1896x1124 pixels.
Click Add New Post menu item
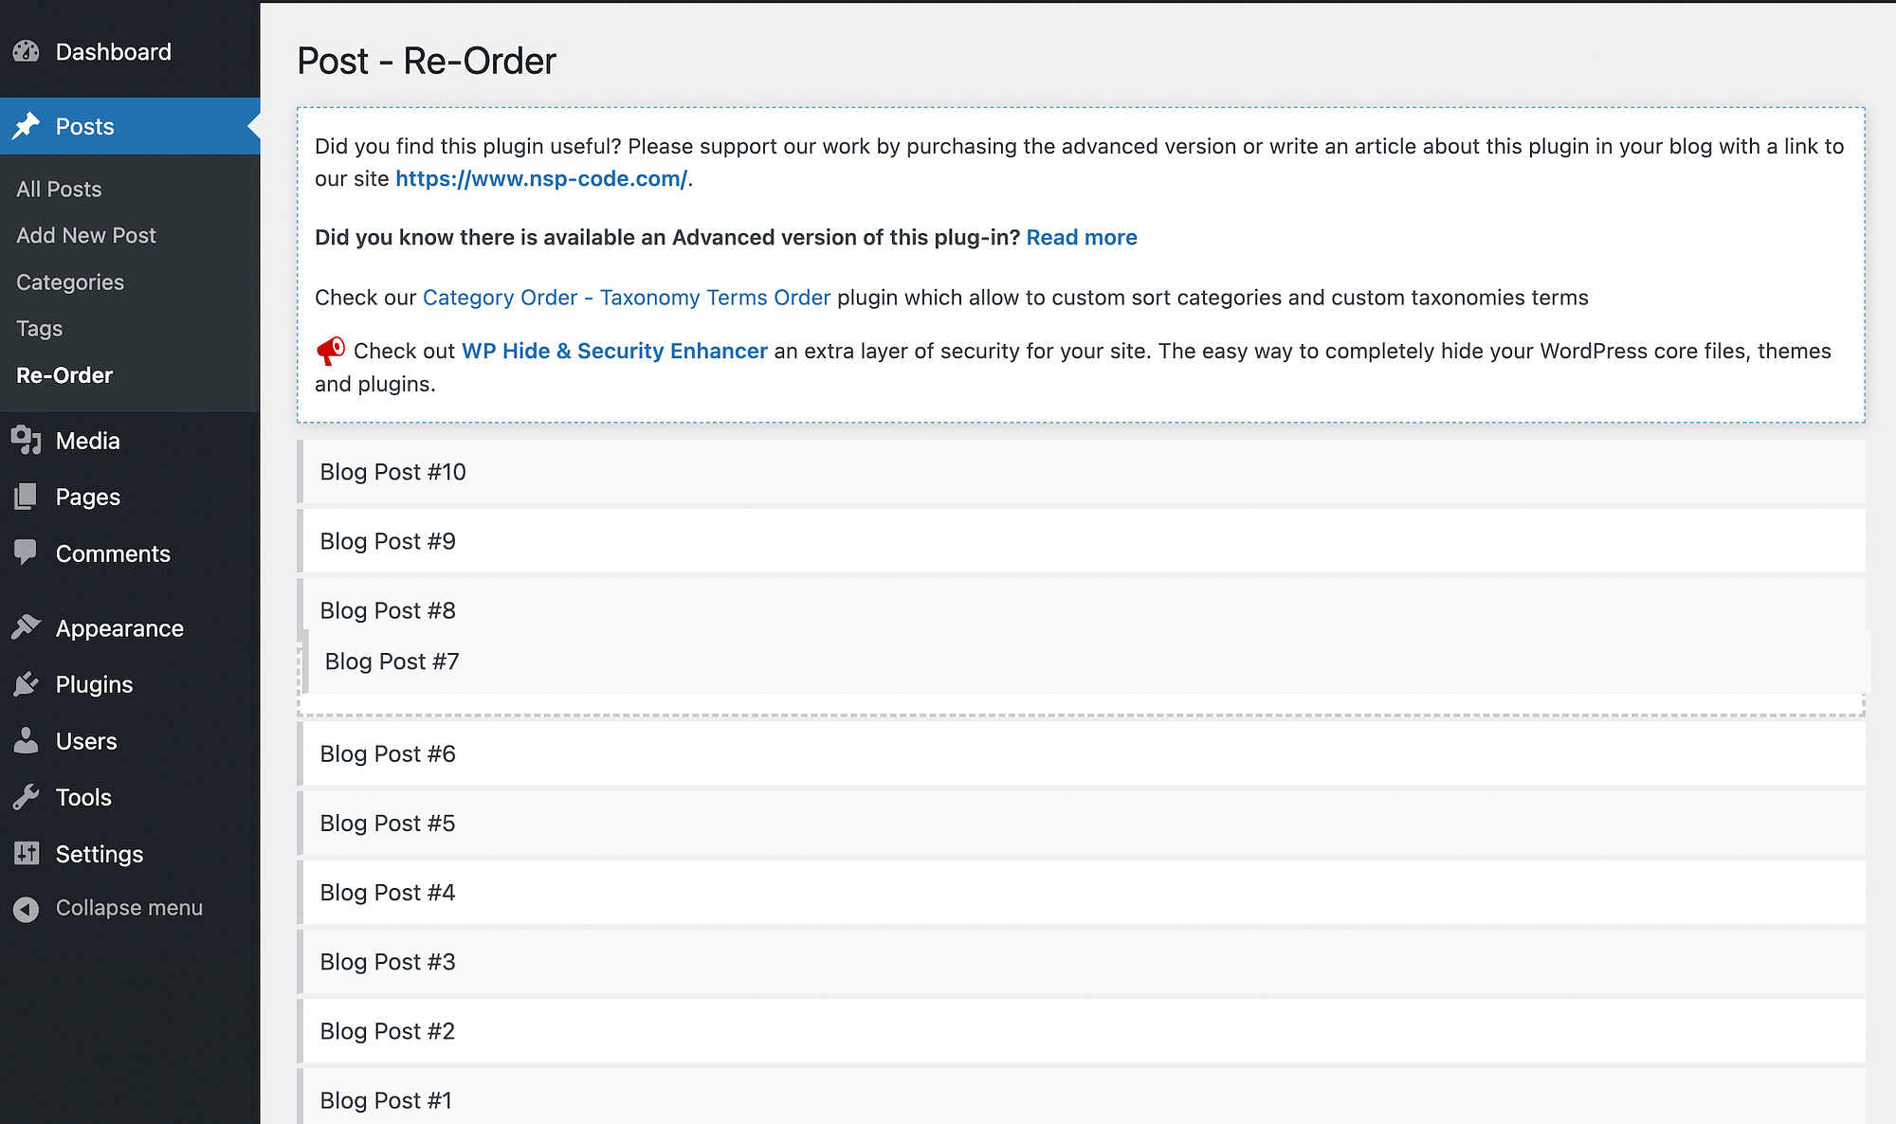coord(85,235)
